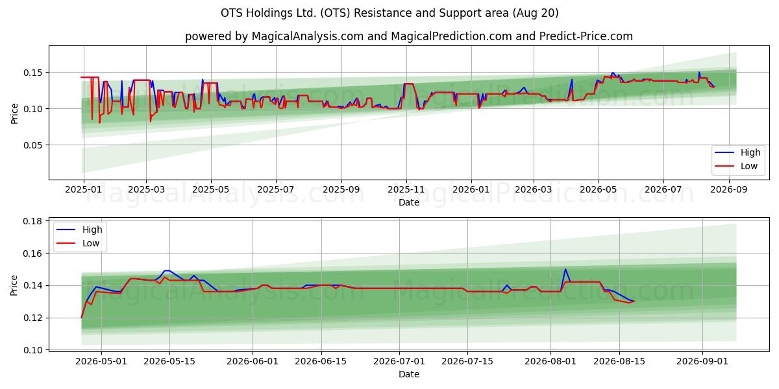Click the '2025-05' tick label on upper chart
This screenshot has height=389, width=779.
212,190
